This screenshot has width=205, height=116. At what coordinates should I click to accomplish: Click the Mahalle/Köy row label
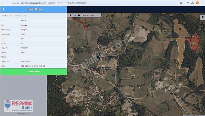(6, 30)
